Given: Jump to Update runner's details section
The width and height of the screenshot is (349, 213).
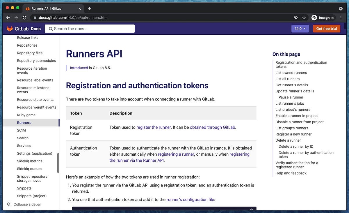Looking at the screenshot, I should point(295,91).
